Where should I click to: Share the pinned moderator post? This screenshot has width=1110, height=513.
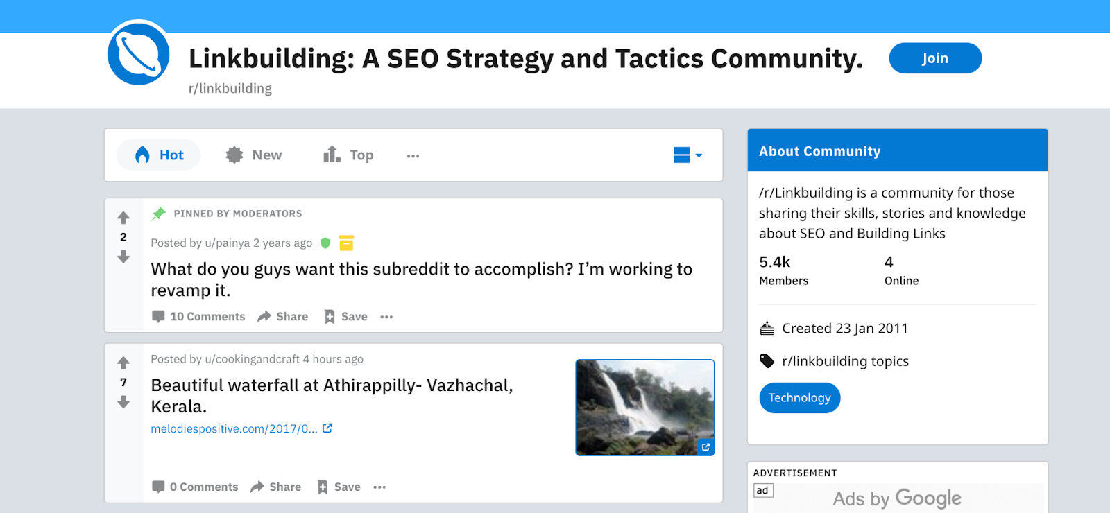pos(282,317)
